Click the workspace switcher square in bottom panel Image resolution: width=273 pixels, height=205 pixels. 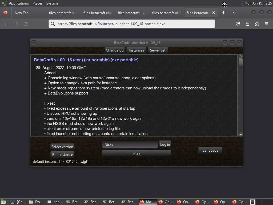tap(253, 202)
